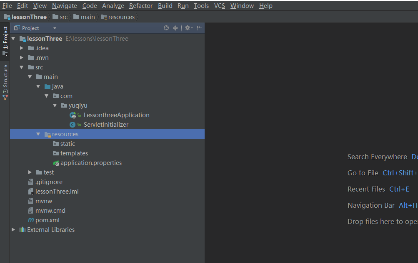
Task: Collapse the resources folder
Action: [38, 134]
